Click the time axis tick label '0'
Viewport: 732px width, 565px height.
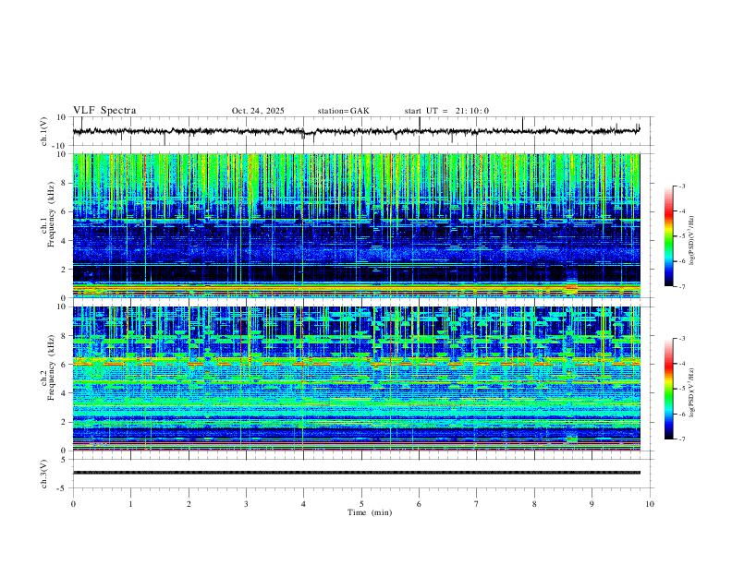coord(73,504)
